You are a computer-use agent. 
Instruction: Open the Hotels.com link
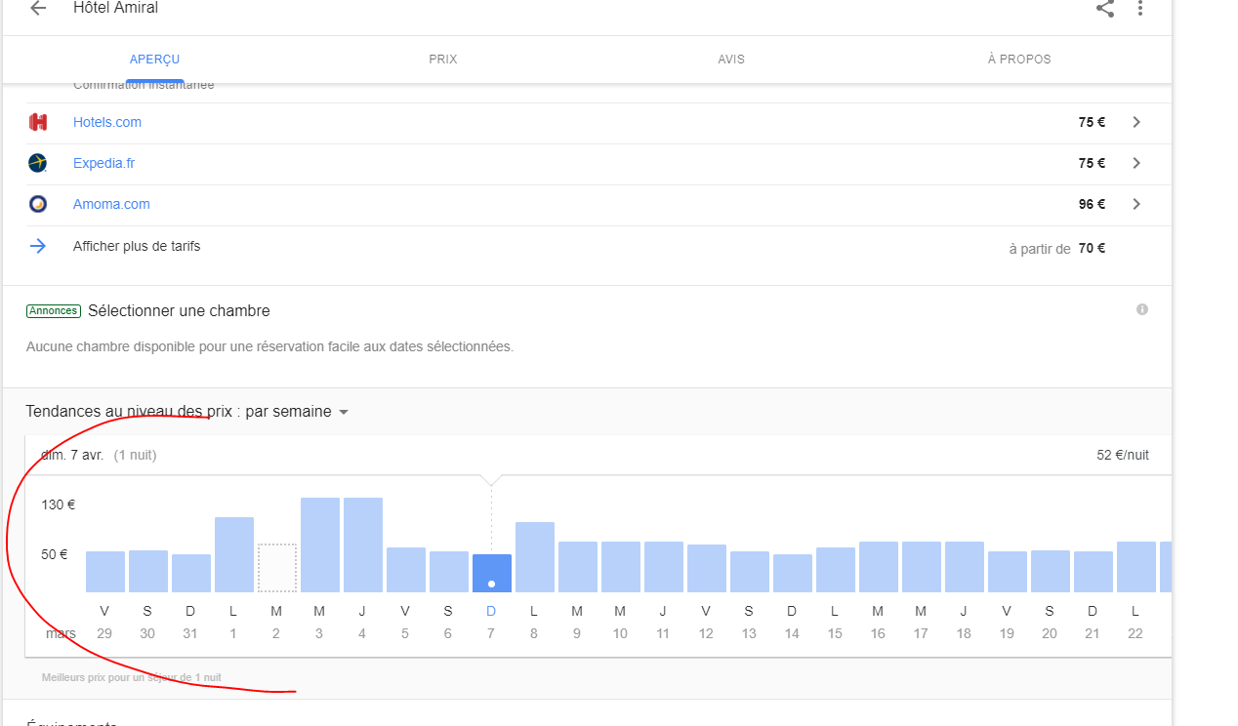tap(107, 122)
